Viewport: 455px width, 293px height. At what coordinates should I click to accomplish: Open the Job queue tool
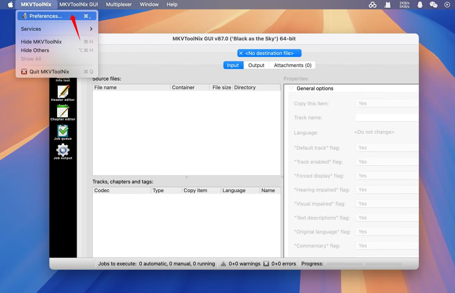pyautogui.click(x=63, y=132)
